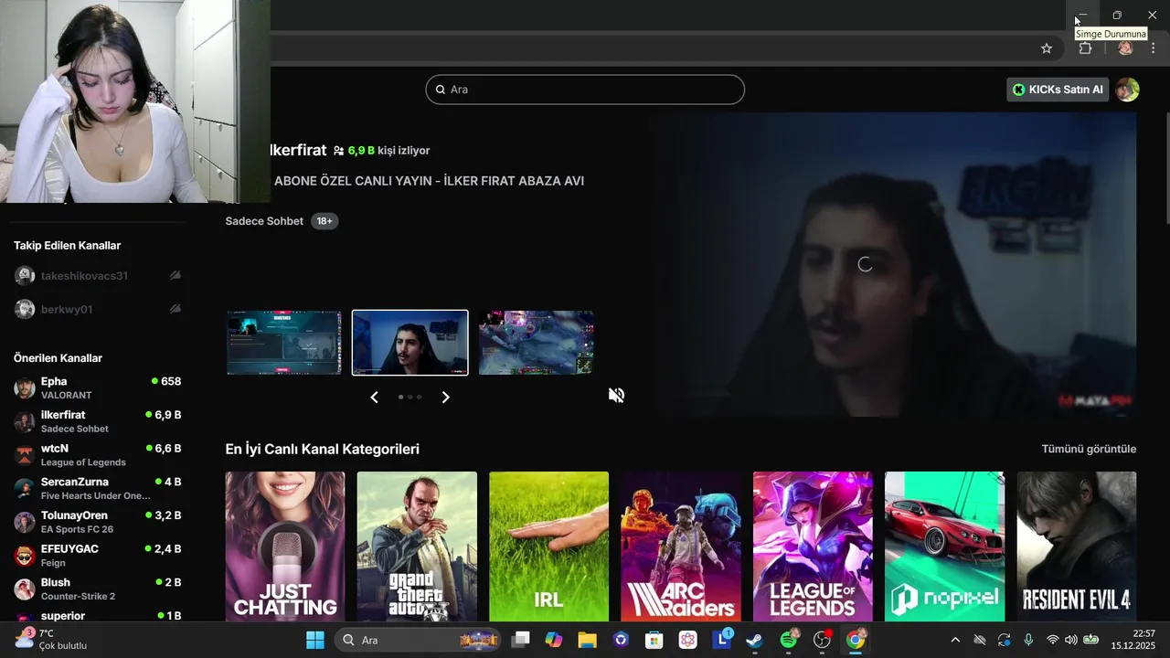Image resolution: width=1170 pixels, height=658 pixels.
Task: Click the offline icon beside takeshikovacs31
Action: (x=175, y=275)
